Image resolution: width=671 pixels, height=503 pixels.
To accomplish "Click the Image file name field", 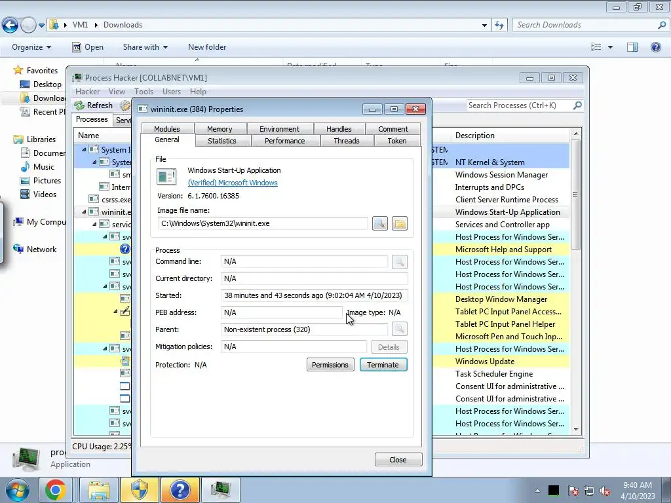I will [x=263, y=223].
